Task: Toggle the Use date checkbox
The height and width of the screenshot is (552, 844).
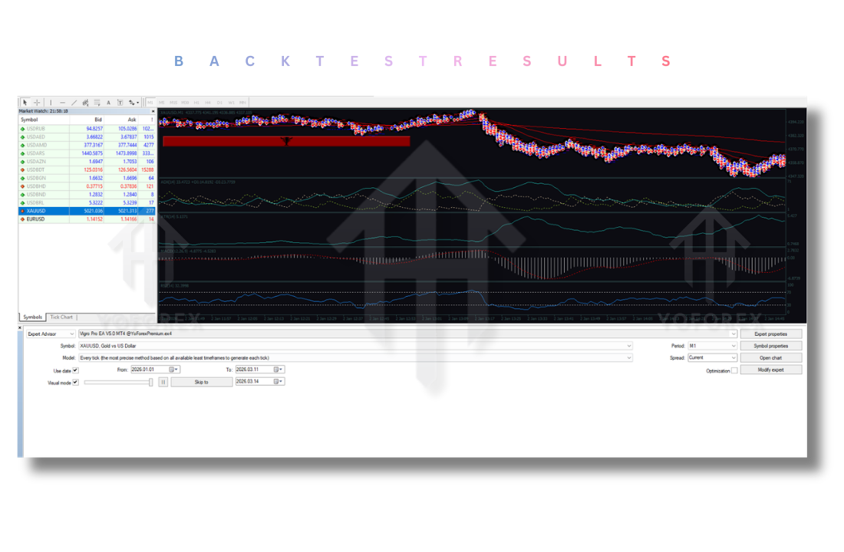Action: tap(74, 370)
